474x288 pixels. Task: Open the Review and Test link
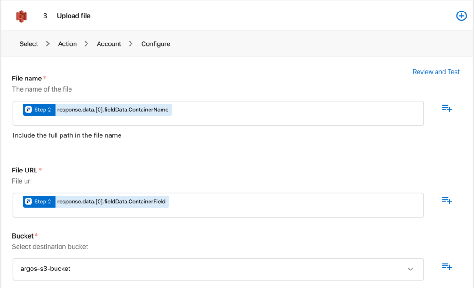pos(436,72)
